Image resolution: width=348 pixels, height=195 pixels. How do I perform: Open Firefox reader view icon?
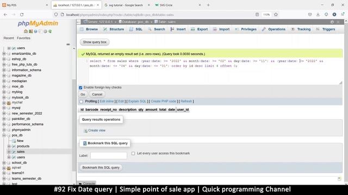[257, 15]
